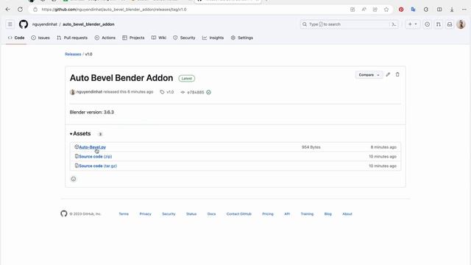Click the footer GitHub logo

tap(64, 213)
